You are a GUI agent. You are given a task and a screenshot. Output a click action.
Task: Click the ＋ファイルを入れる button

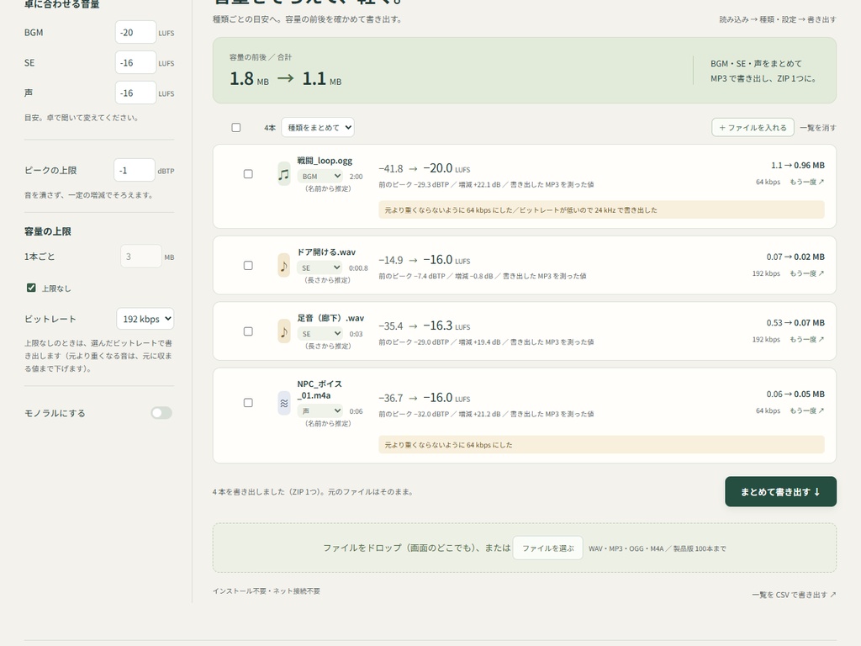click(x=753, y=128)
